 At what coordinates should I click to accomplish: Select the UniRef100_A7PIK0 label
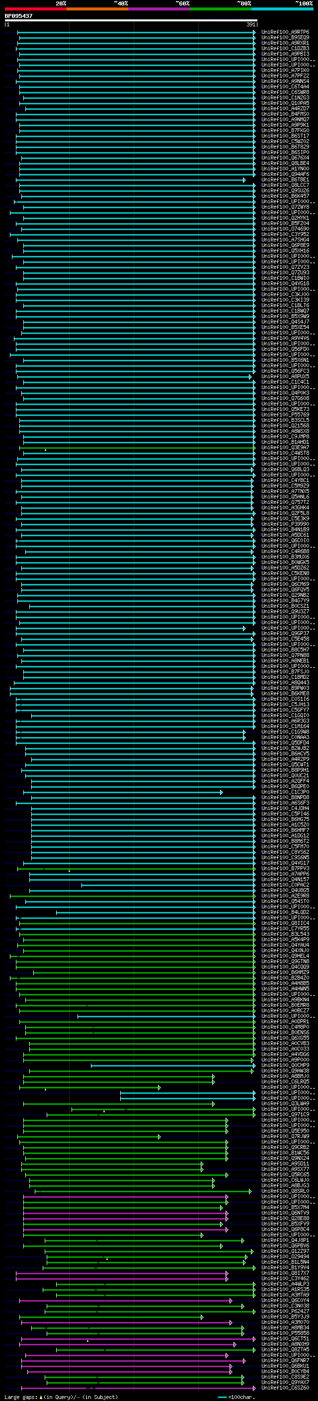click(x=285, y=70)
